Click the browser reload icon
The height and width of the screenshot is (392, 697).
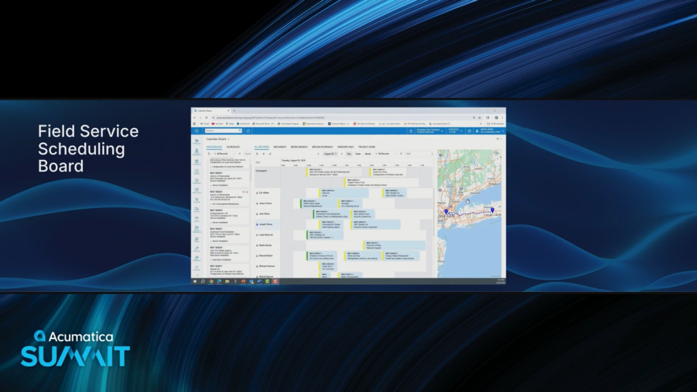click(x=207, y=117)
